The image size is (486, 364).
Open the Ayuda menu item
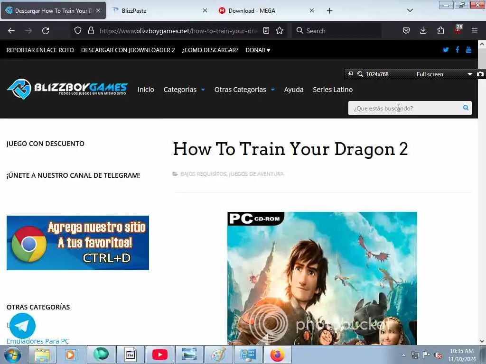pos(293,90)
